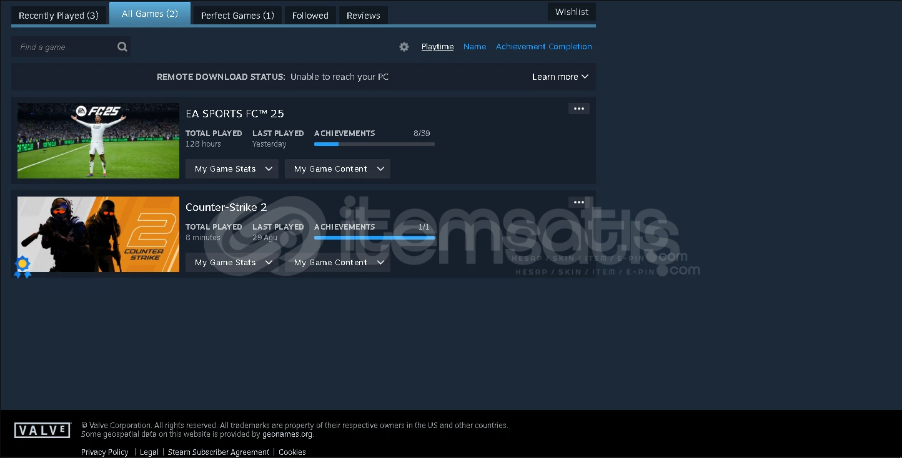Image resolution: width=902 pixels, height=458 pixels.
Task: Click the search magnifier icon
Action: pyautogui.click(x=122, y=47)
